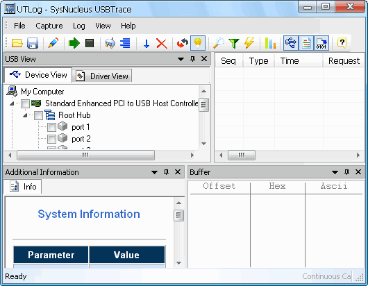Viewport: 368px width, 286px height.
Task: Click the Type column header
Action: [x=258, y=61]
